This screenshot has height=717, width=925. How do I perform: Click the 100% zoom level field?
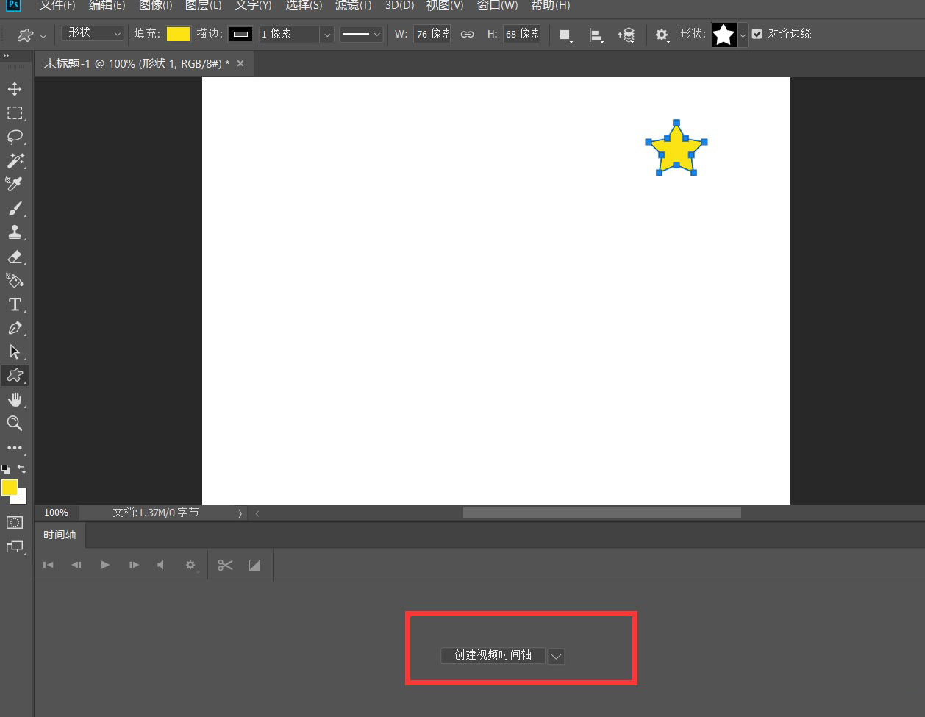(x=57, y=513)
